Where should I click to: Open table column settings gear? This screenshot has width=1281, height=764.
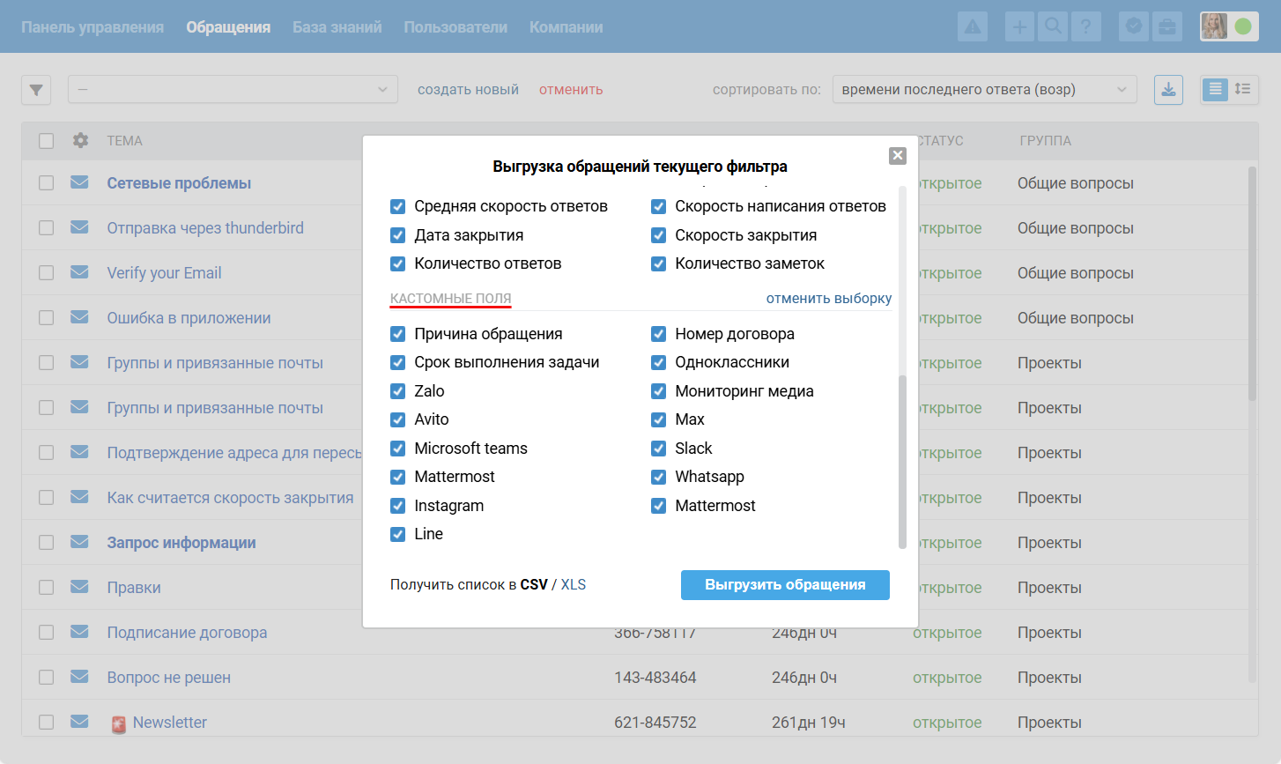[80, 141]
